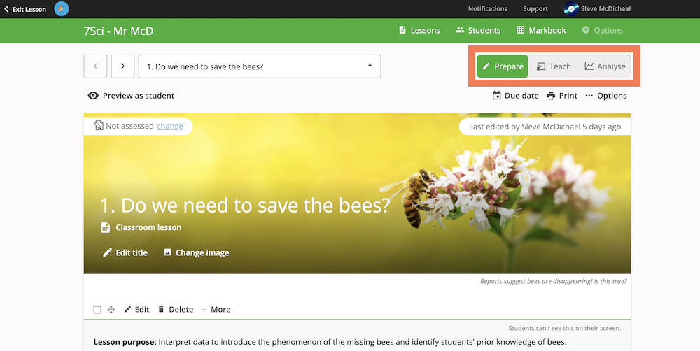Open Sleve McDichael account name
The image size is (700, 351).
(605, 9)
